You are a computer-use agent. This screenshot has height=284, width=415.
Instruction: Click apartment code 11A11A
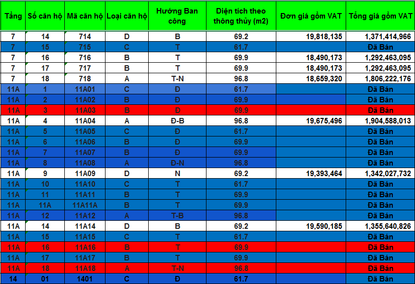point(85,205)
